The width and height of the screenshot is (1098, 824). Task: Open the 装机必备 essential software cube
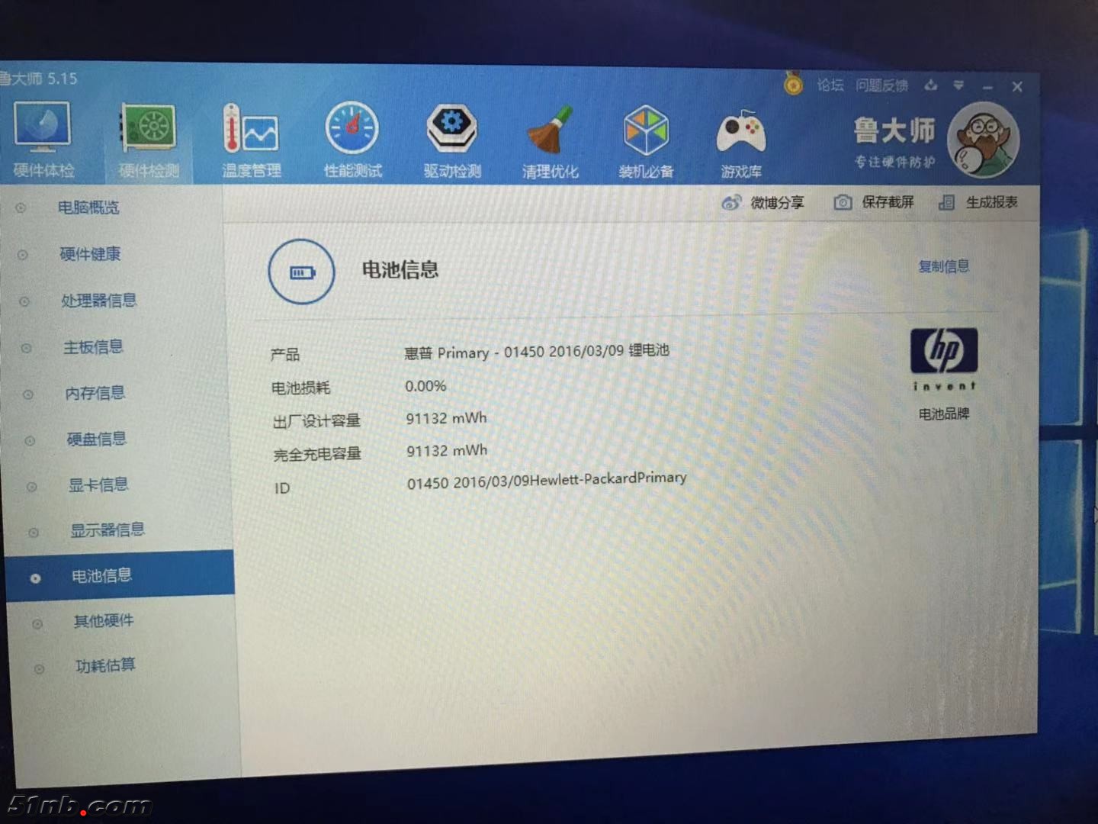pos(646,143)
